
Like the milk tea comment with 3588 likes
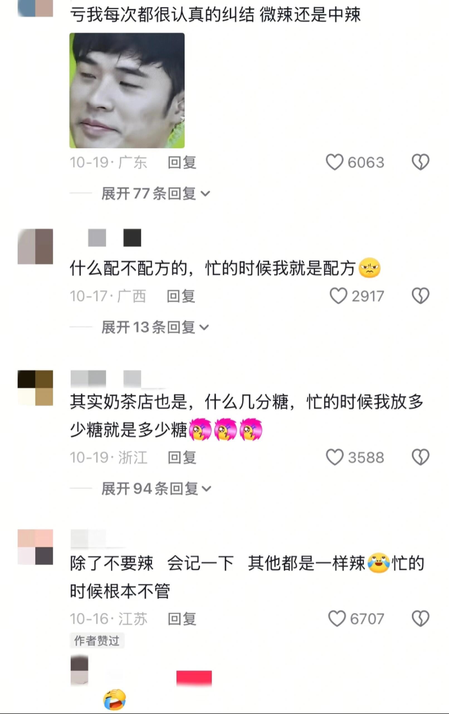tap(334, 457)
